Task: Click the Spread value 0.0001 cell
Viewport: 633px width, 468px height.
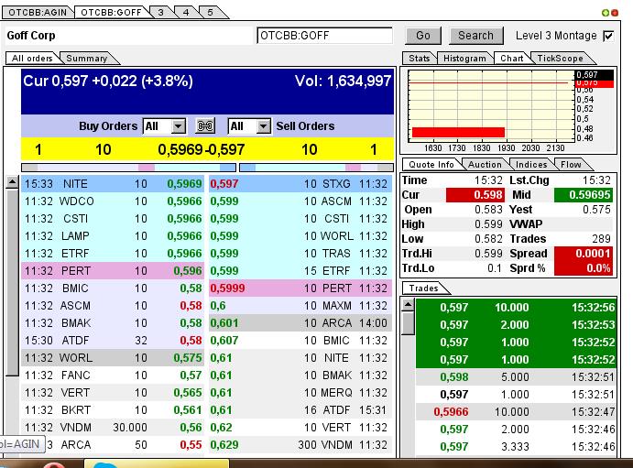Action: 584,254
